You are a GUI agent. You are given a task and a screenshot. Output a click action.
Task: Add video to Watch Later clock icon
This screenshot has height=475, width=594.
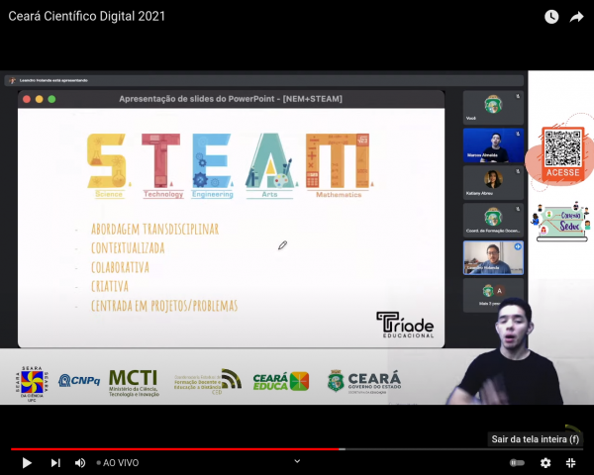(551, 16)
